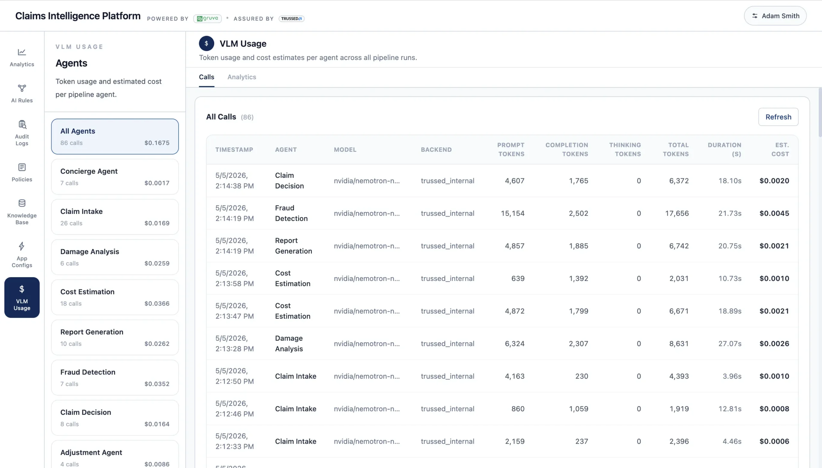Pick the Report Generation agent card
Viewport: 822px width, 468px height.
115,337
